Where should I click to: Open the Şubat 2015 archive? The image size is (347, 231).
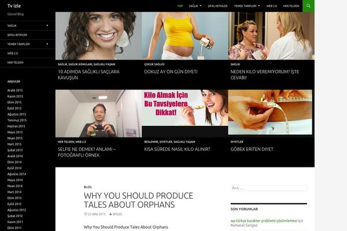tap(15, 150)
